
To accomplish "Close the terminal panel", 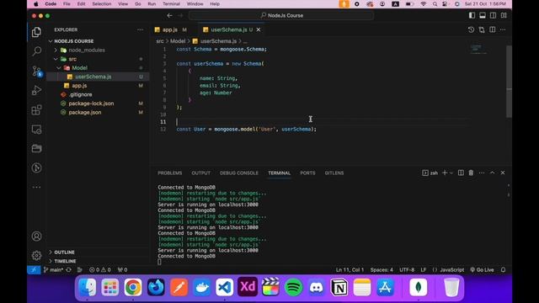I will 503,173.
